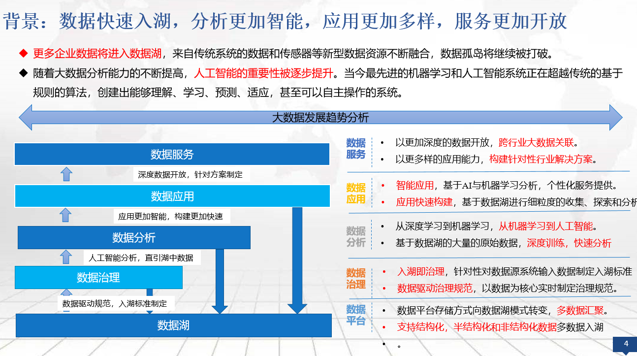The height and width of the screenshot is (356, 637).
Task: Click the yellow 数据应用 heading in the right list
Action: [356, 193]
